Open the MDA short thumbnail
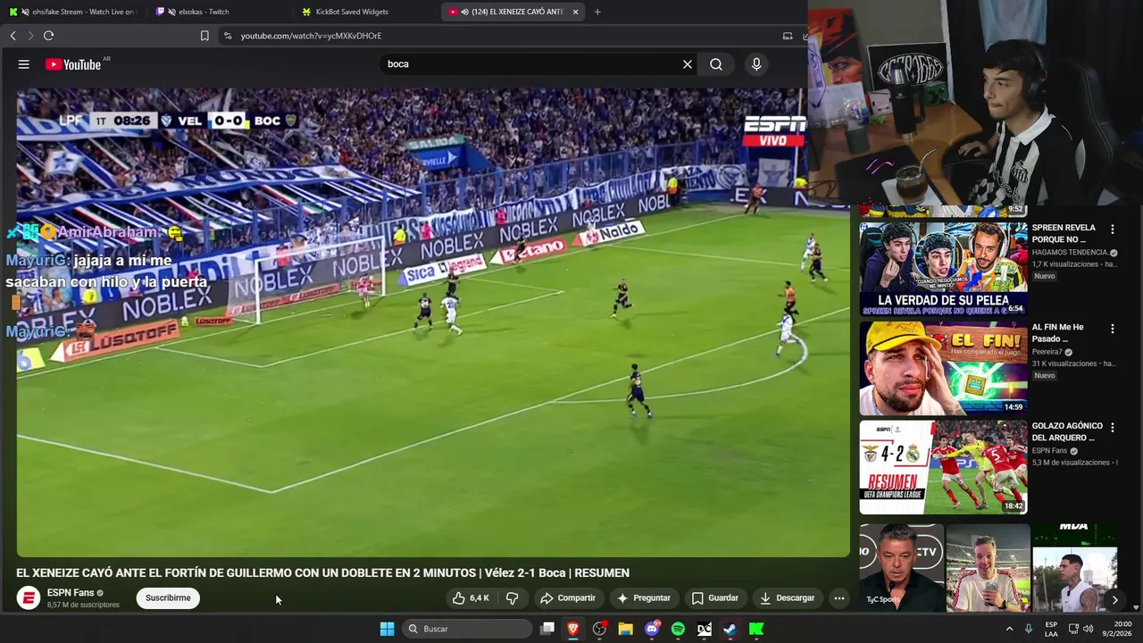The image size is (1143, 643). [x=1075, y=568]
